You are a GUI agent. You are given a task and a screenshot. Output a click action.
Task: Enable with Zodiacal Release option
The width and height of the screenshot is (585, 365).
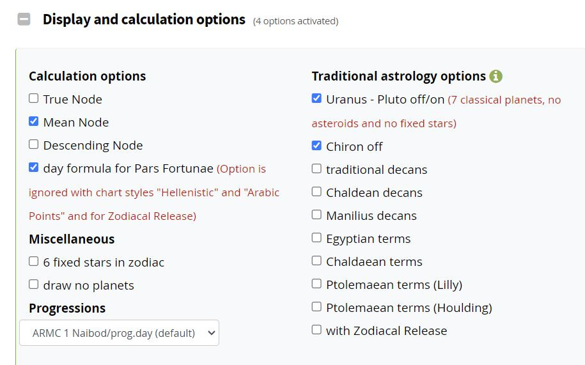pos(316,330)
